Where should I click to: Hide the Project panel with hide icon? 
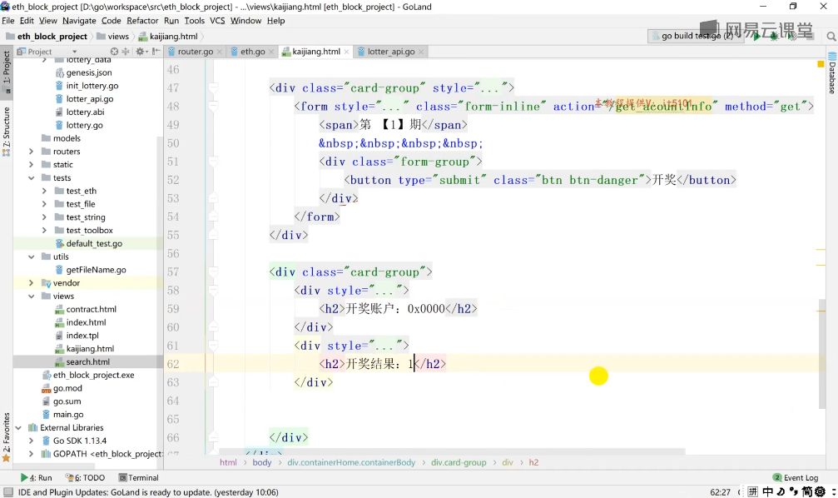coord(156,52)
